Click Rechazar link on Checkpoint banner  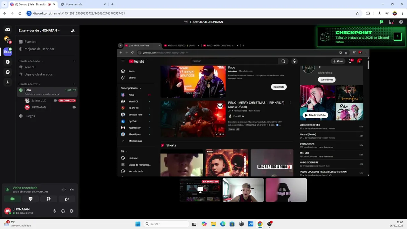point(340,42)
